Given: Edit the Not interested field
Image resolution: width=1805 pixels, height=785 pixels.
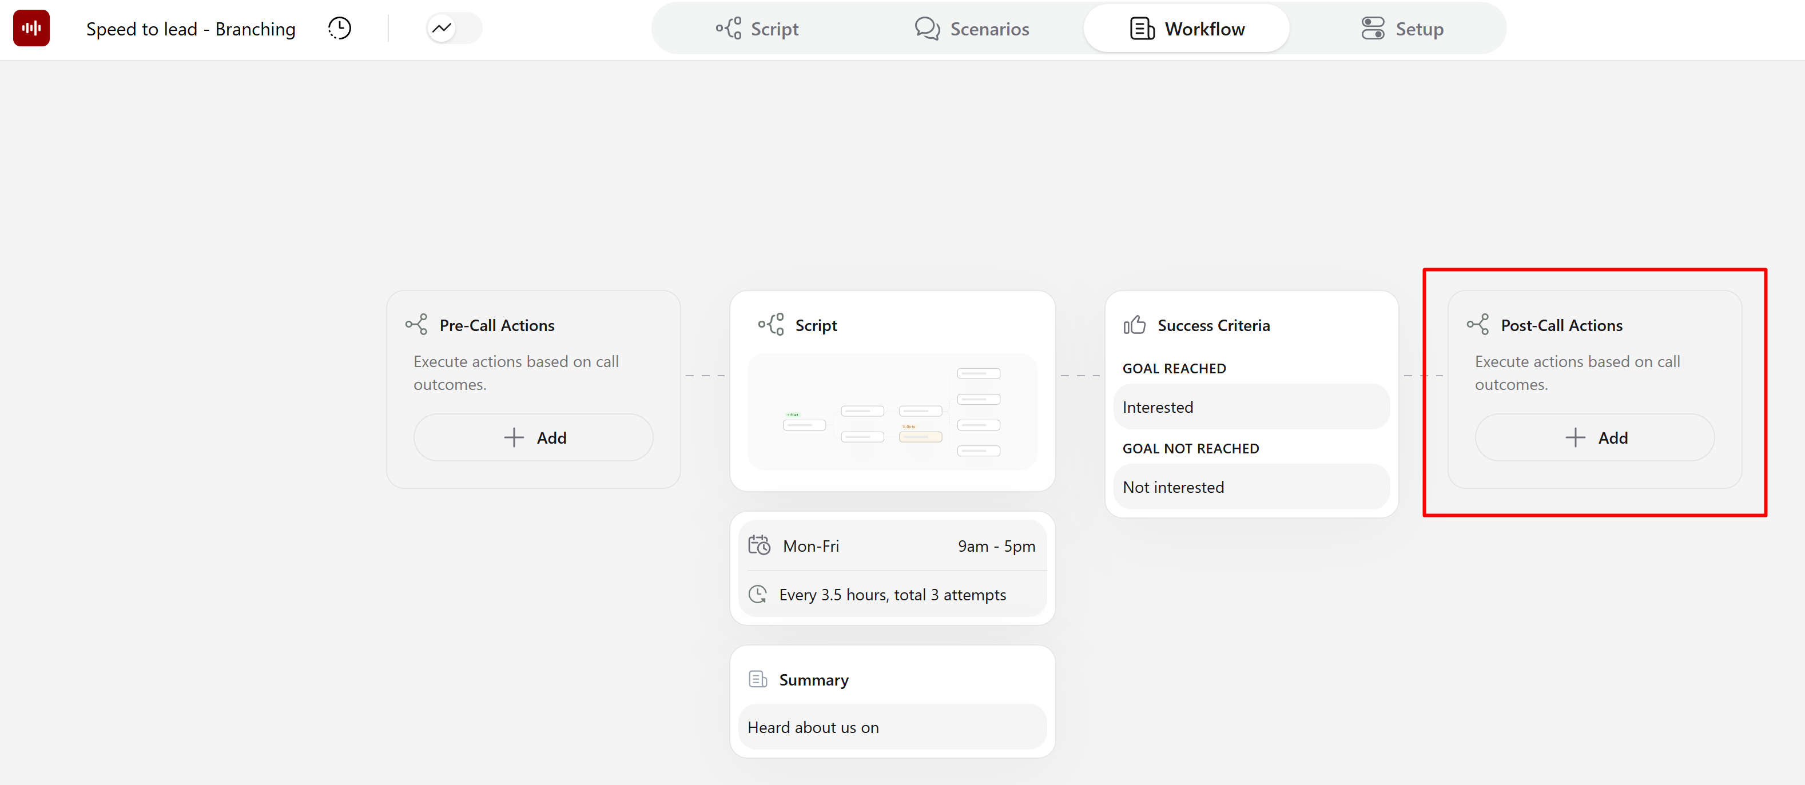Looking at the screenshot, I should point(1251,487).
